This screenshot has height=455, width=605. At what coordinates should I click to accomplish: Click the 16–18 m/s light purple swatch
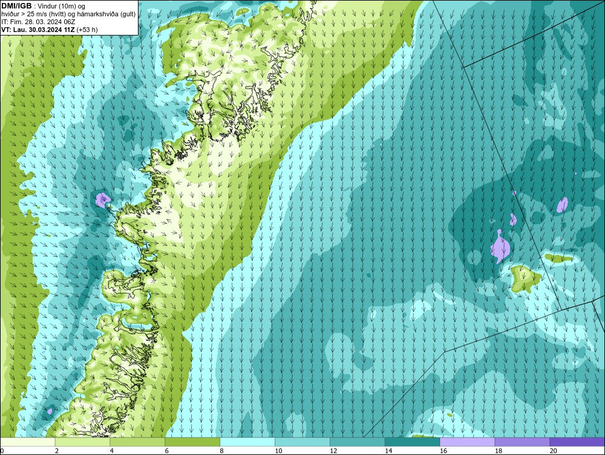point(467,442)
